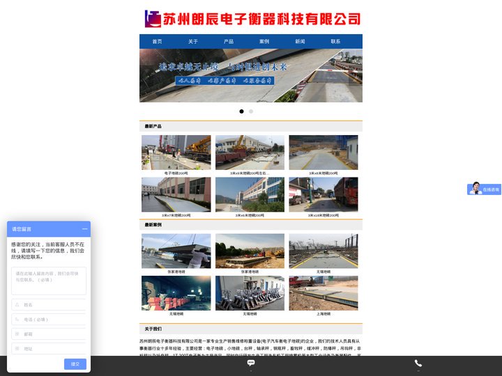
Task: Focus the 邮箱 email input field
Action: (49, 334)
